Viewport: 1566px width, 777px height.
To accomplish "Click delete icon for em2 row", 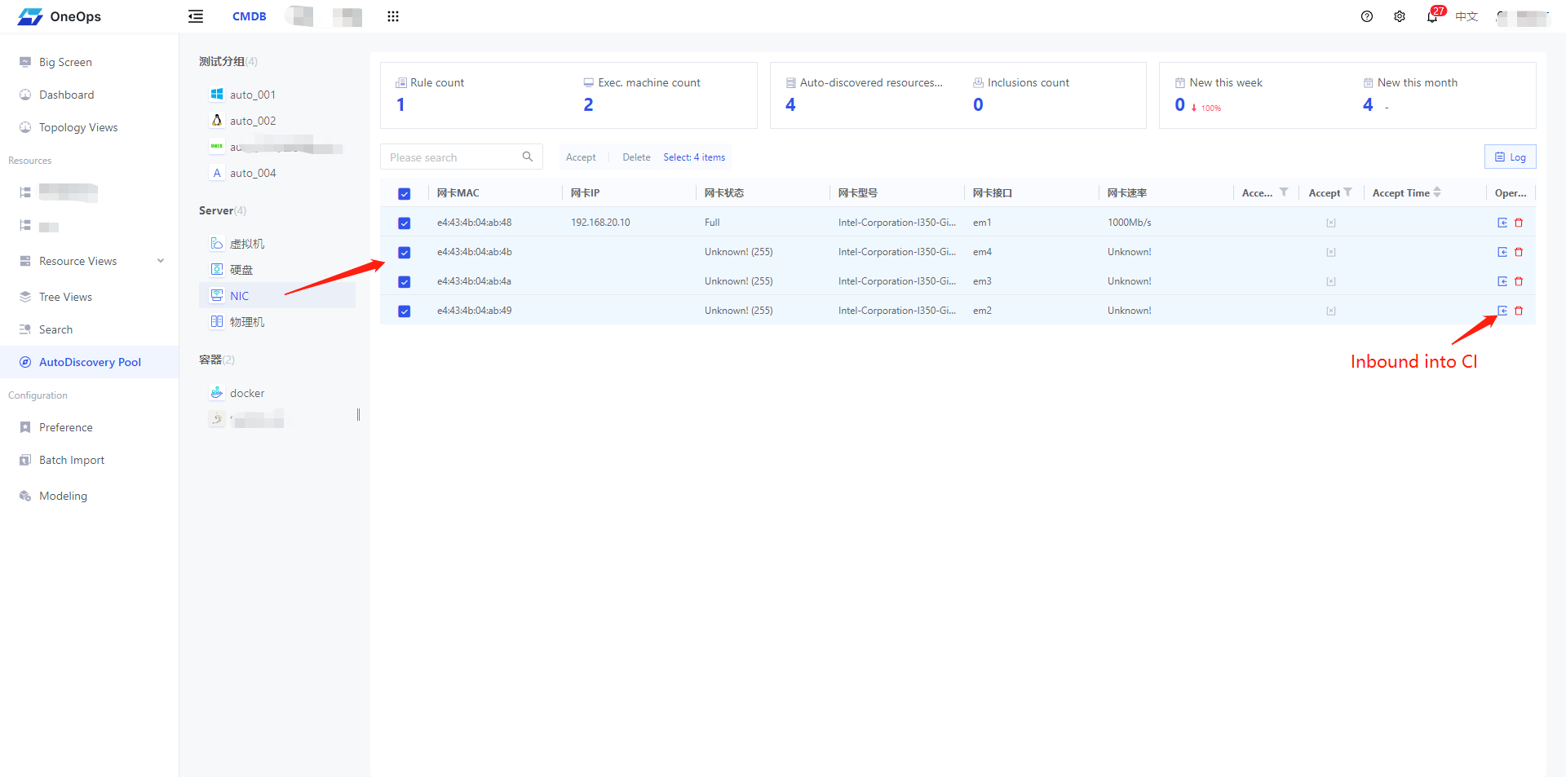I will click(x=1519, y=311).
